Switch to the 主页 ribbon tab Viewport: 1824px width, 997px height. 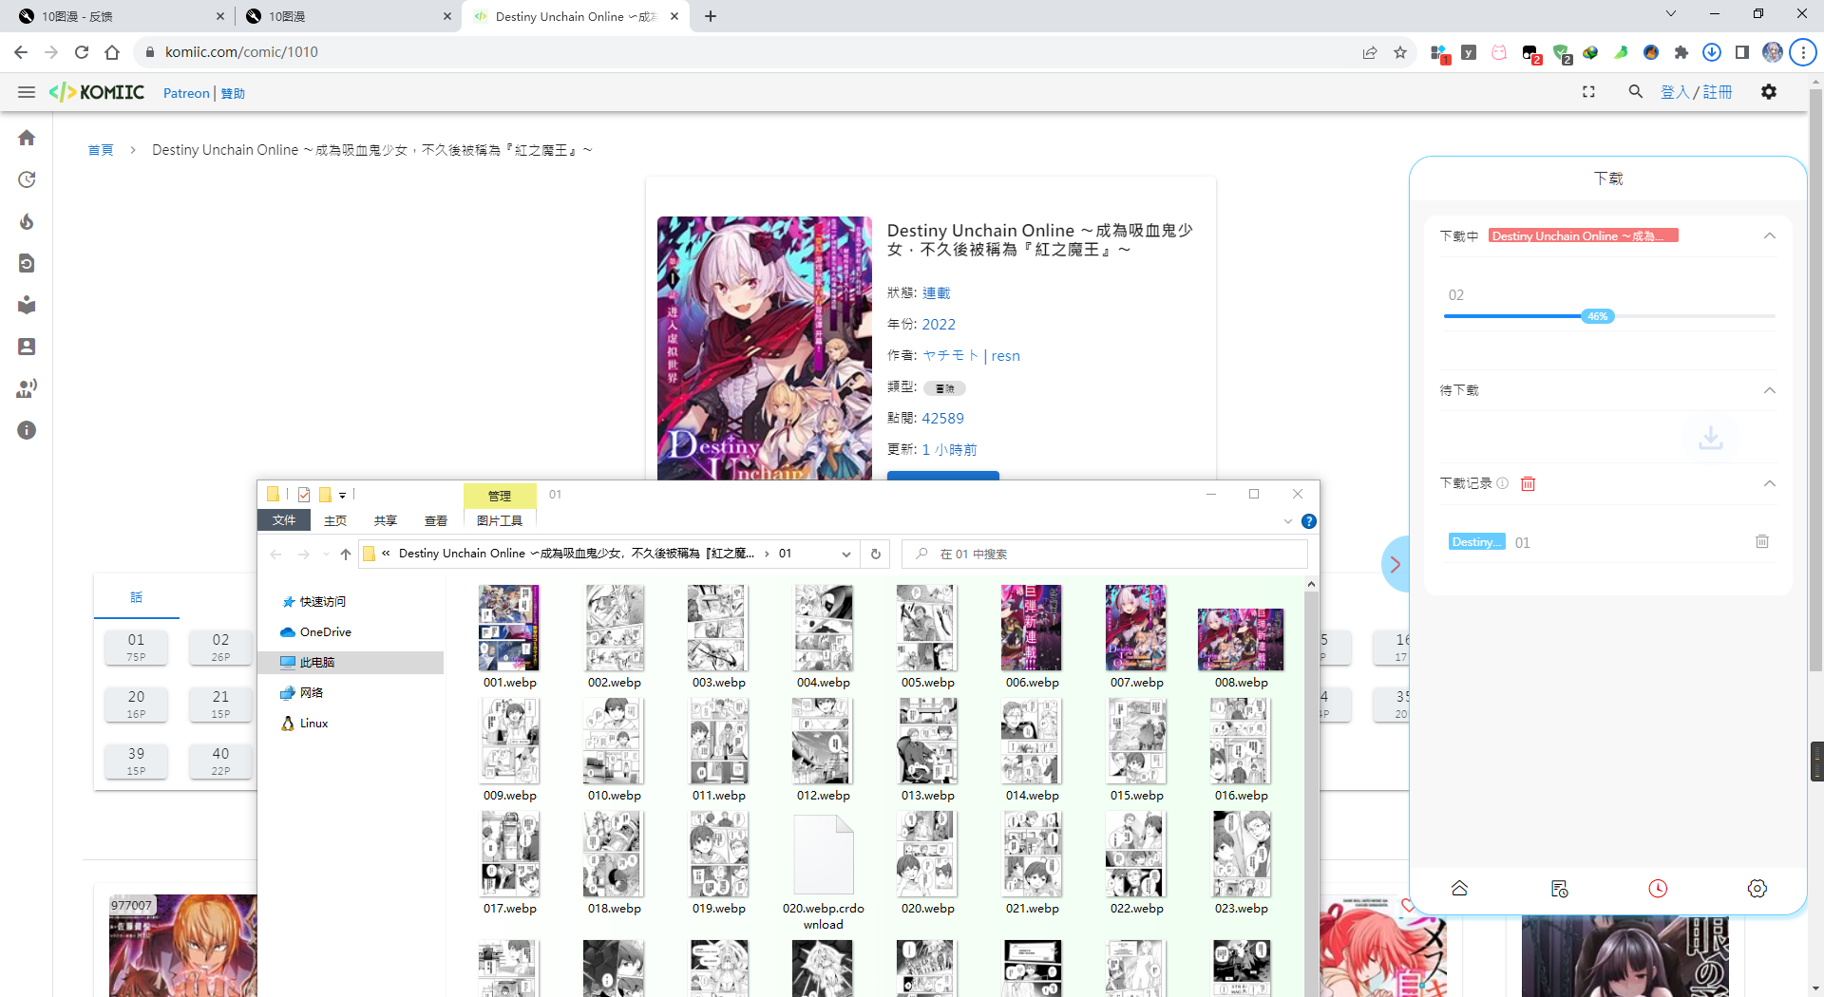click(x=335, y=520)
